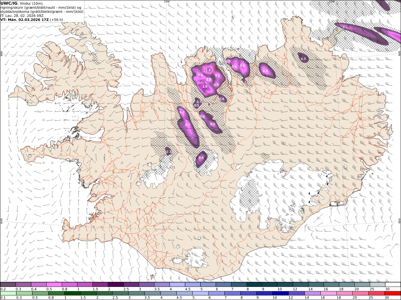Pick the 4–4.5 rain legend swatch

click(x=168, y=293)
